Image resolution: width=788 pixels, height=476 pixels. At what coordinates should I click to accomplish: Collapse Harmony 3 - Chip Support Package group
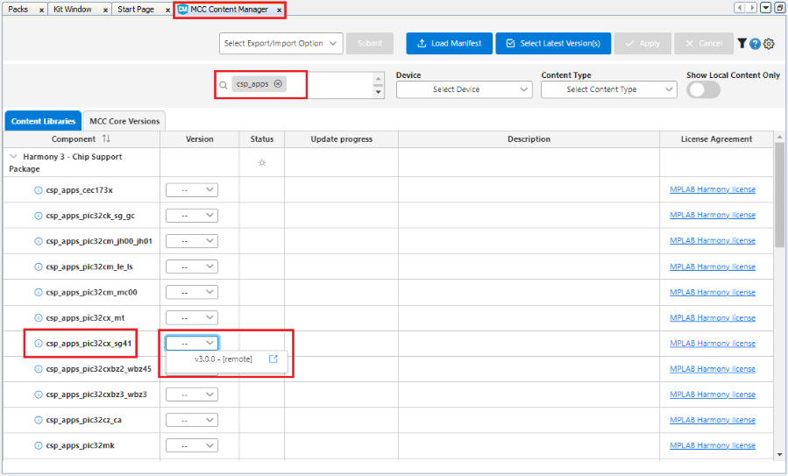click(13, 156)
